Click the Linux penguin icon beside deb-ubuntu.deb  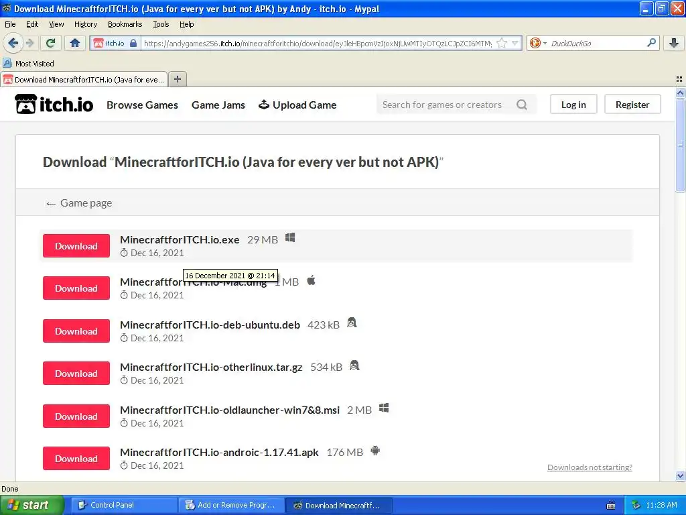[352, 323]
